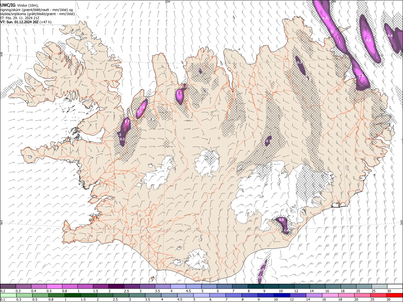Image resolution: width=403 pixels, height=302 pixels.
Task: Click the 'IT: Fös. 29. 11. 2024 21Z' line
Action: coord(20,18)
